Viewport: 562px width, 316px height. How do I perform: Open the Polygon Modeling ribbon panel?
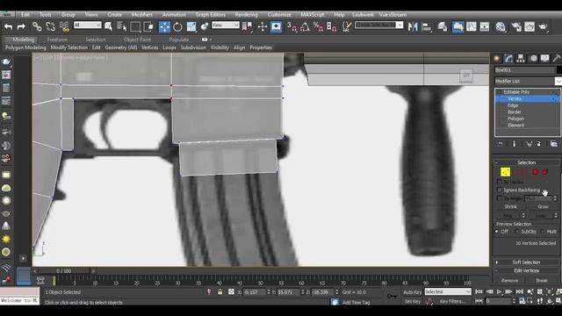click(x=25, y=47)
